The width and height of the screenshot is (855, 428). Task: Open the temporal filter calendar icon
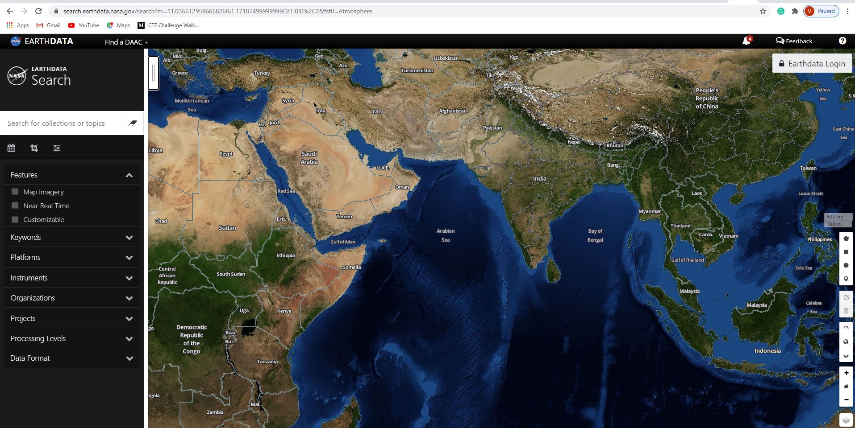tap(11, 148)
